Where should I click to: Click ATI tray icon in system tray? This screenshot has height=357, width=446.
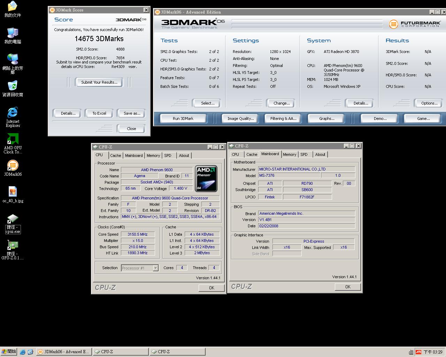click(418, 352)
